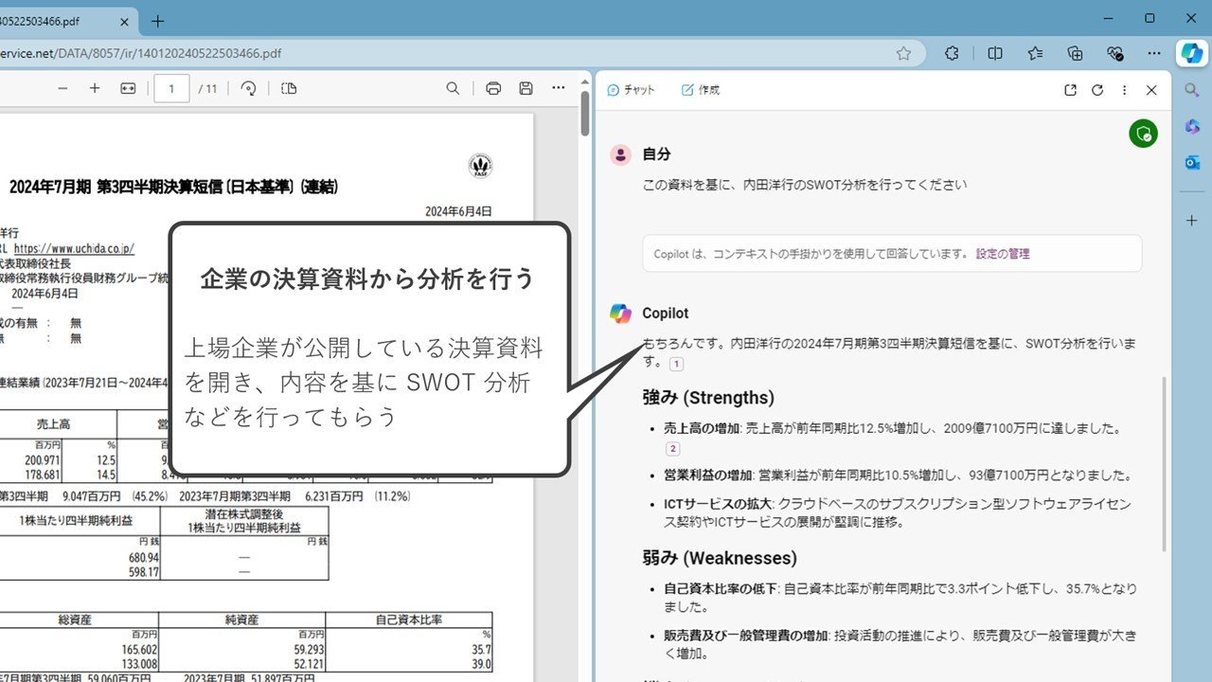
Task: Open browser settings and more menu
Action: click(1153, 53)
